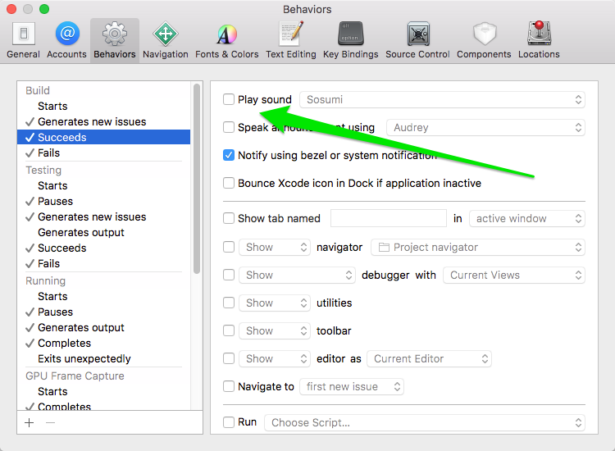Enable the Speak announcement checkbox
The height and width of the screenshot is (451, 615).
click(x=229, y=127)
